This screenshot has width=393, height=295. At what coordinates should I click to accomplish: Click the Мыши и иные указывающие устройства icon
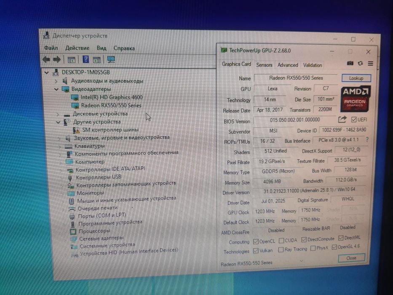(72, 201)
